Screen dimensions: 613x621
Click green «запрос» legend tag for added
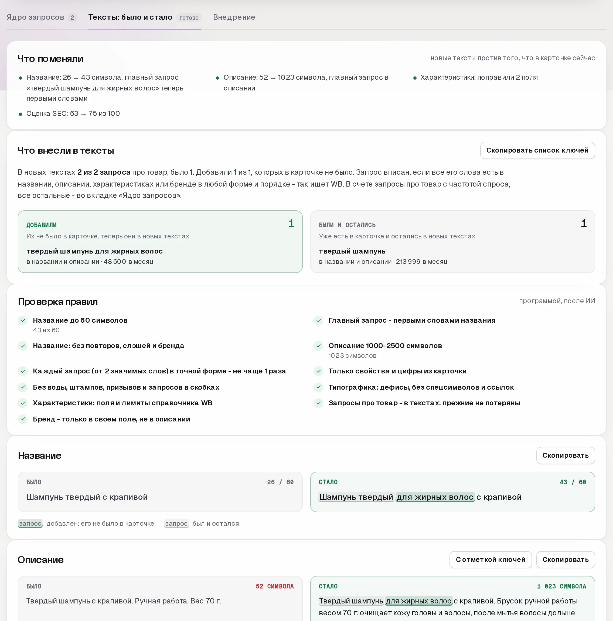click(x=30, y=524)
